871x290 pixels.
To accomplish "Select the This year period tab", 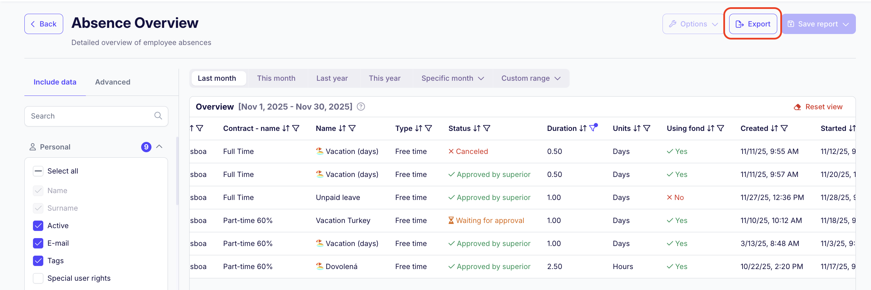I will pyautogui.click(x=384, y=78).
